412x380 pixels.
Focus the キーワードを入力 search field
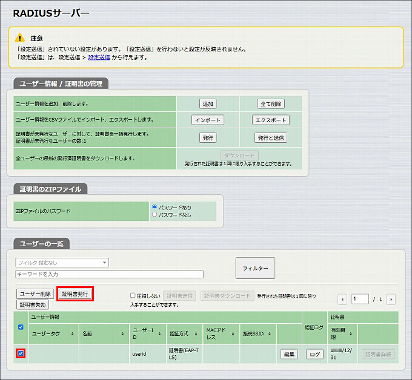tap(109, 274)
